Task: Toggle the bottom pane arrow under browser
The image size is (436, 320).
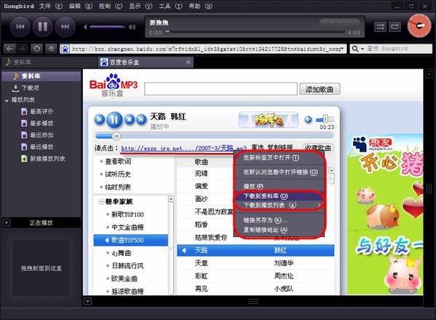Action: point(87,302)
